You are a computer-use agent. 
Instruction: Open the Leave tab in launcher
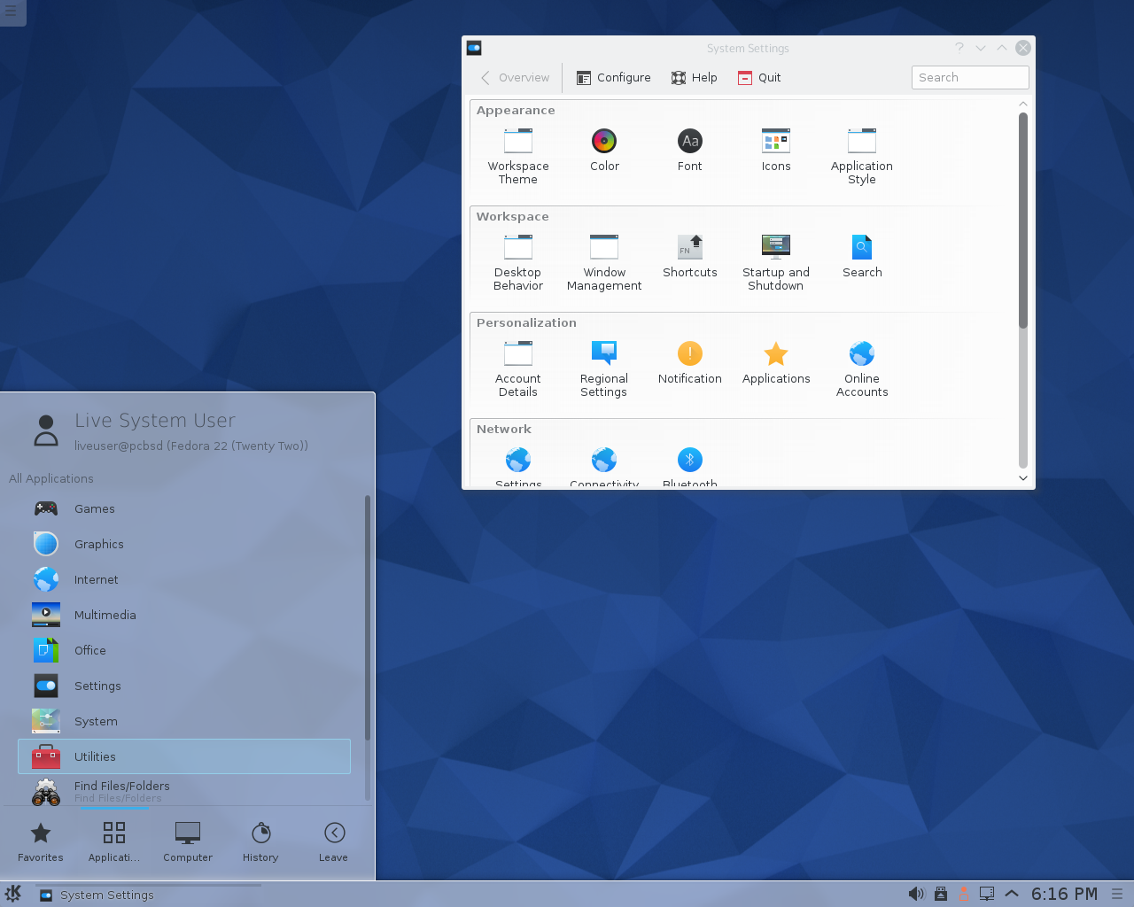tap(334, 842)
